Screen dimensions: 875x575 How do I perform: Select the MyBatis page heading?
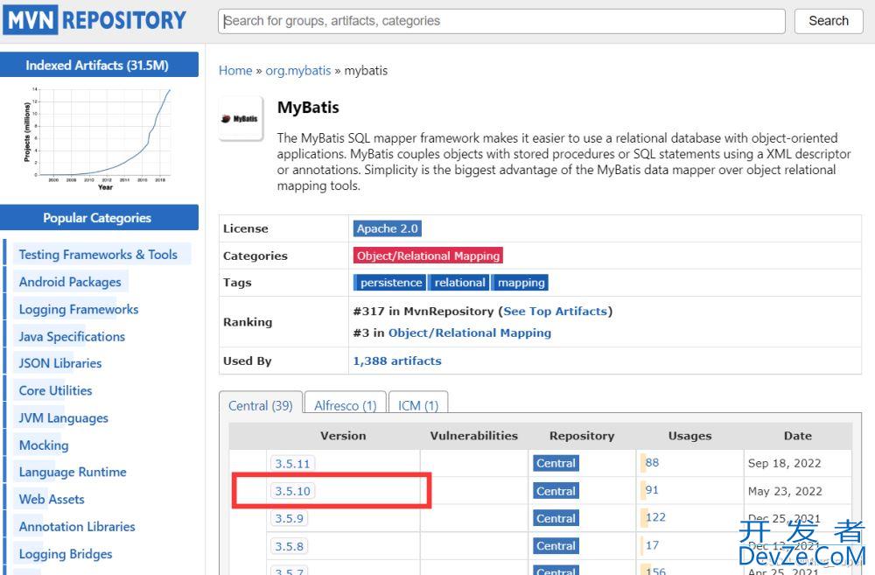[x=308, y=107]
